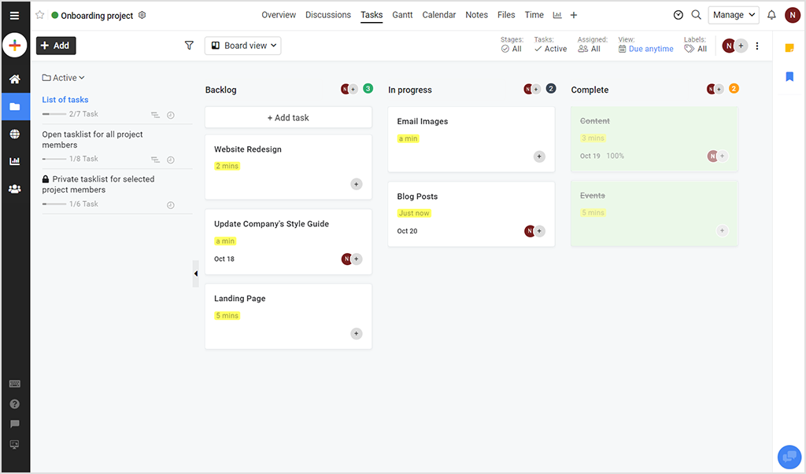Open the Reports bar-chart icon in sidebar

click(x=14, y=161)
